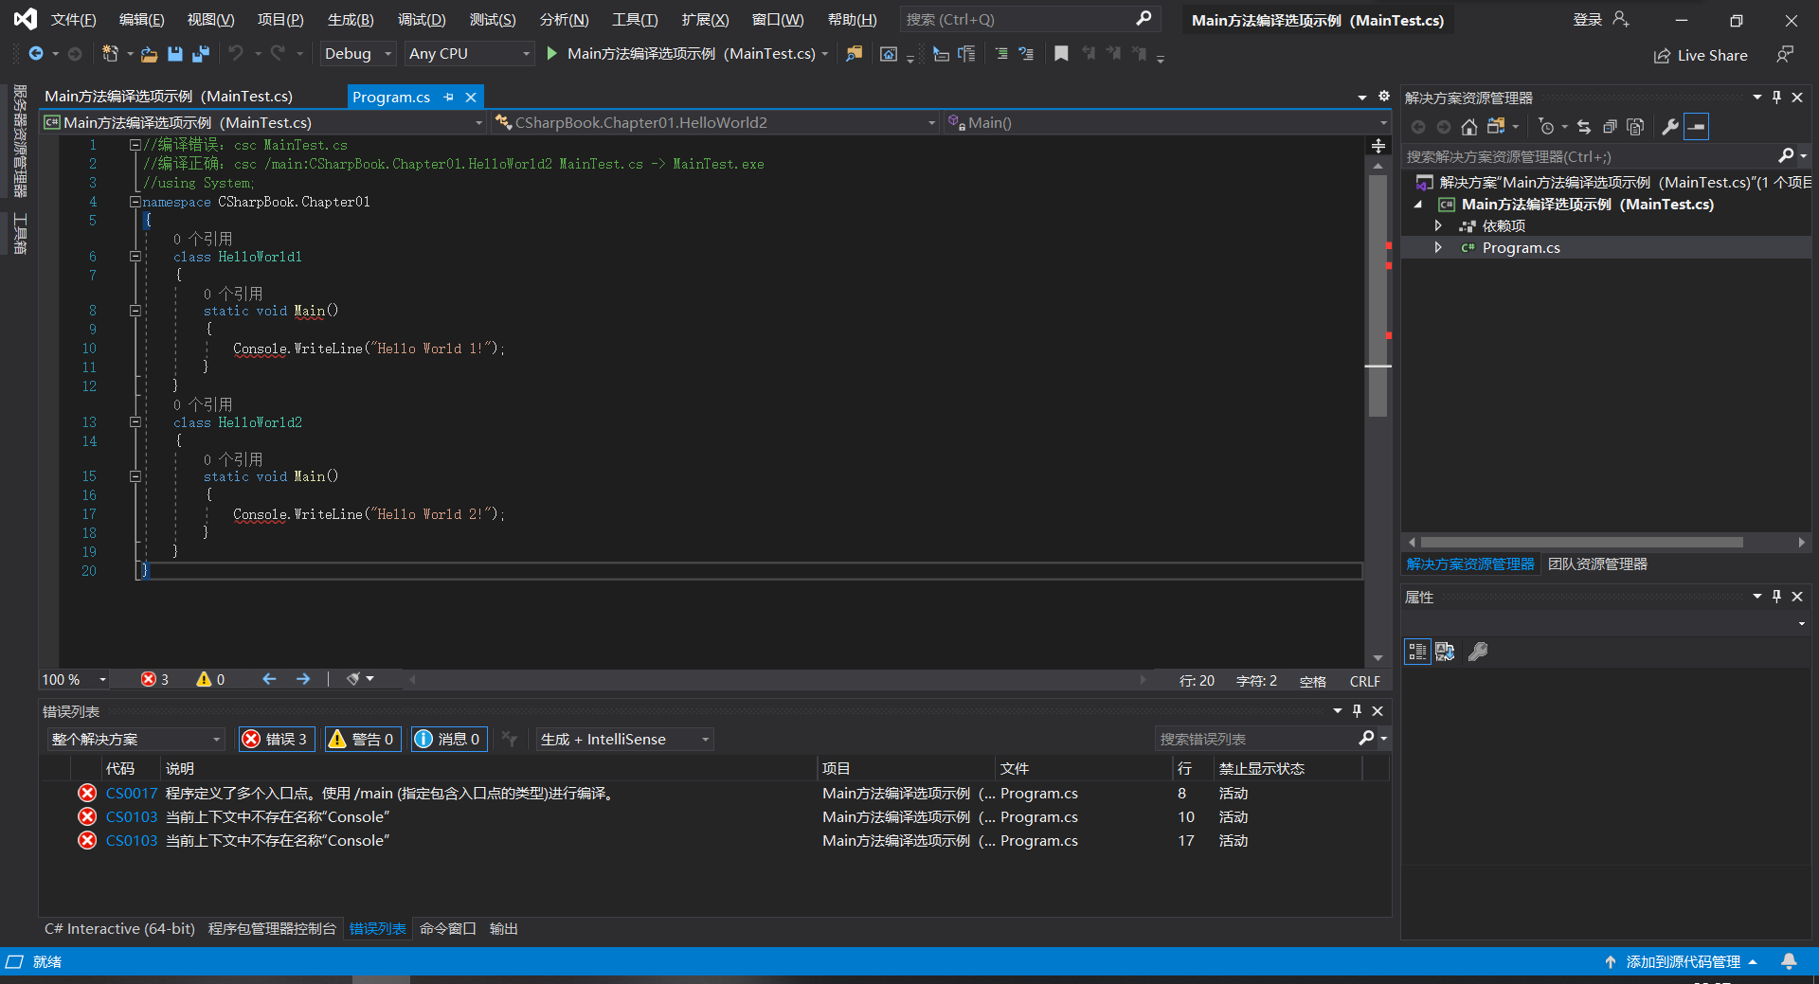Open the 工具(T) tools menu
Viewport: 1819px width, 984px height.
tap(635, 19)
